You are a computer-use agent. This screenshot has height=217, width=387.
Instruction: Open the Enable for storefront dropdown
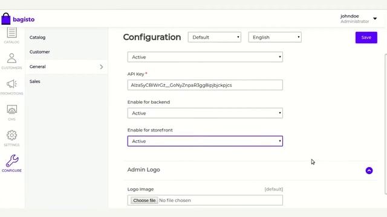click(205, 141)
